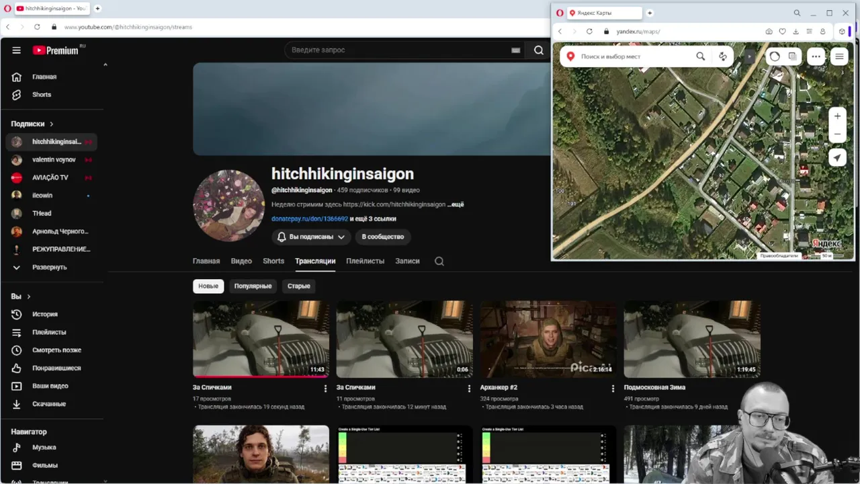The width and height of the screenshot is (860, 484).
Task: Take snapshot with camera icon in Yandex window
Action: 769,32
